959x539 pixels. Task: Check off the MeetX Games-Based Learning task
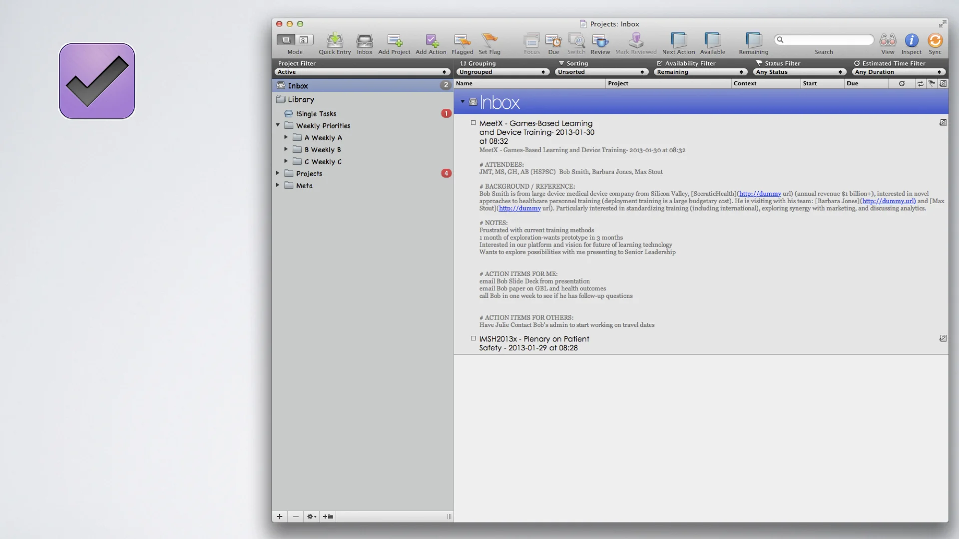tap(474, 123)
